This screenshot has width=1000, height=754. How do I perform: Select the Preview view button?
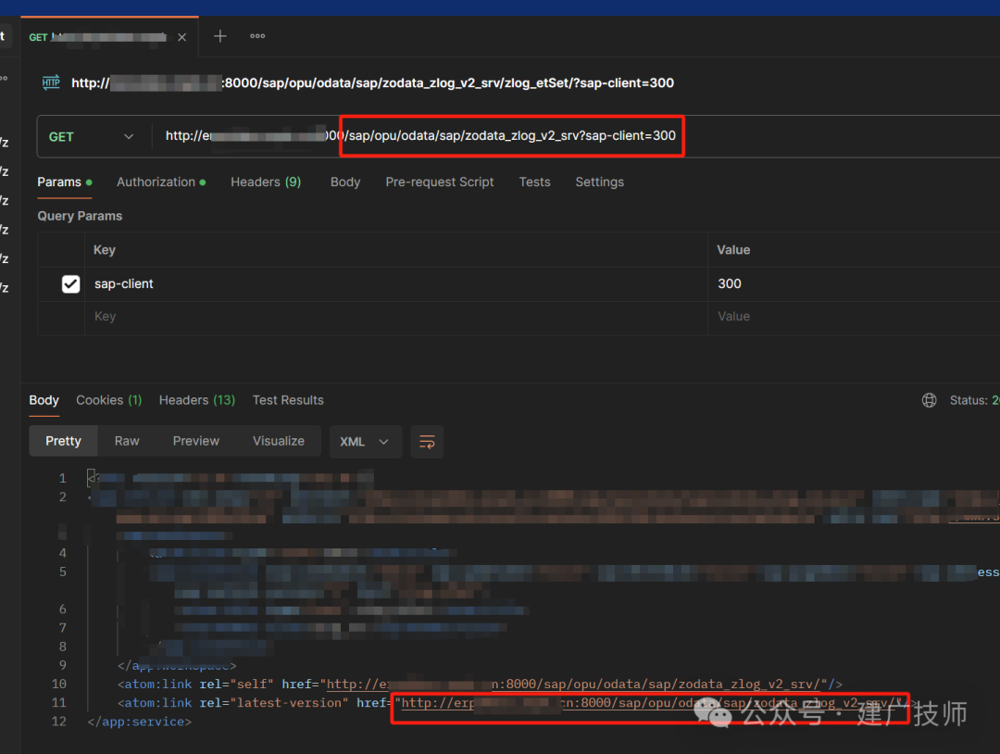pyautogui.click(x=195, y=442)
